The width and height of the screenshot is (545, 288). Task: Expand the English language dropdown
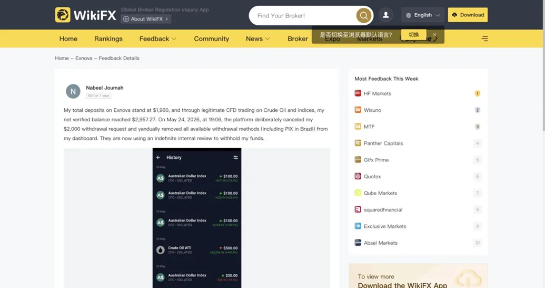pyautogui.click(x=423, y=15)
